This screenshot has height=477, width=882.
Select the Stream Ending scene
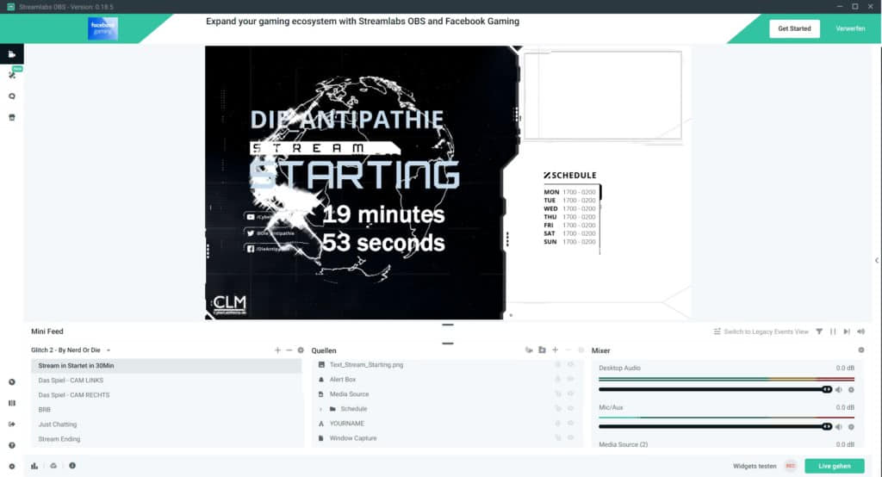pyautogui.click(x=59, y=439)
